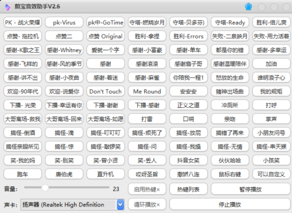
Task: Click the 音量 volume slider handle
Action: pyautogui.click(x=45, y=188)
